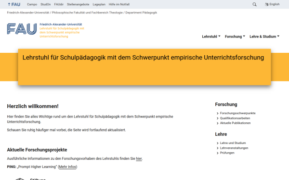Expand the Lehre & Studium menu
289x180 pixels.
tap(264, 36)
